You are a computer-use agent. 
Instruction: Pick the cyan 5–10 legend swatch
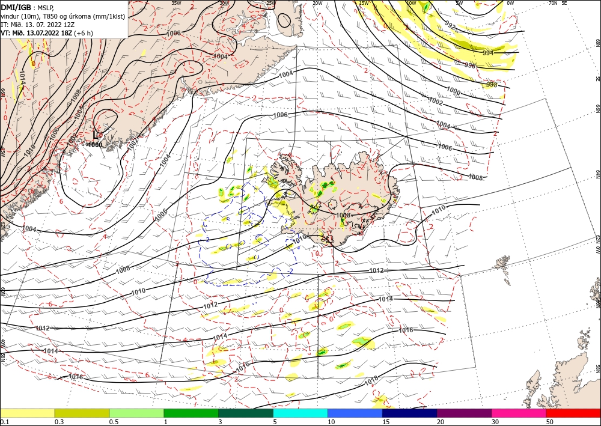tap(300, 413)
